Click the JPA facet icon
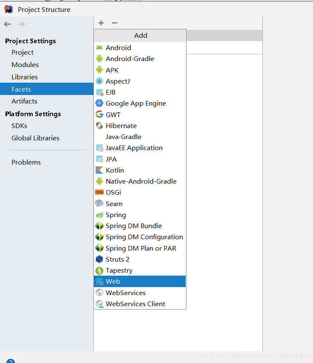The height and width of the screenshot is (363, 313). (x=99, y=159)
